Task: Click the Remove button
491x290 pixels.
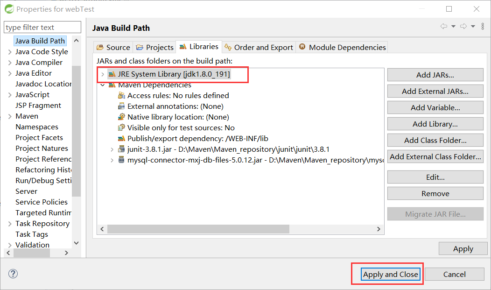Action: [435, 193]
